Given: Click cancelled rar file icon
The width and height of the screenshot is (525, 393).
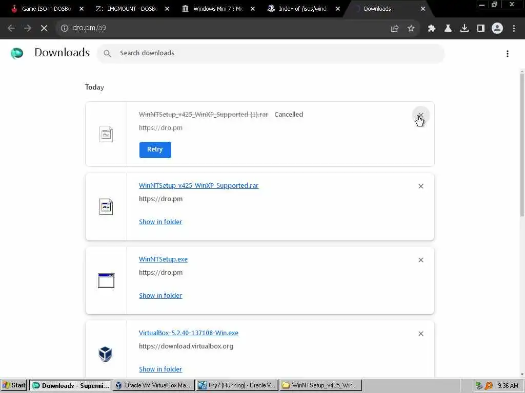Looking at the screenshot, I should tap(106, 135).
